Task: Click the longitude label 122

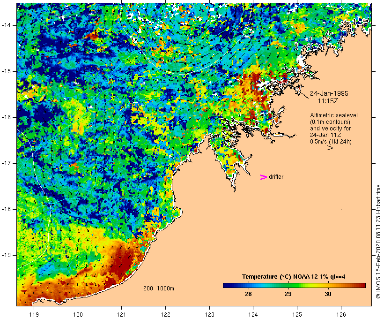Action: tap(165, 314)
